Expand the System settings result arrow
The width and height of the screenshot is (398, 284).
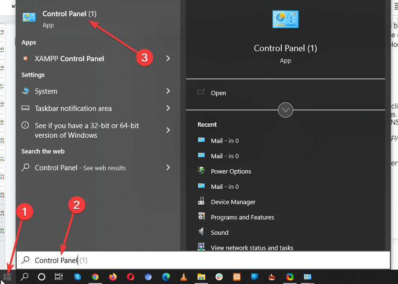tap(168, 91)
